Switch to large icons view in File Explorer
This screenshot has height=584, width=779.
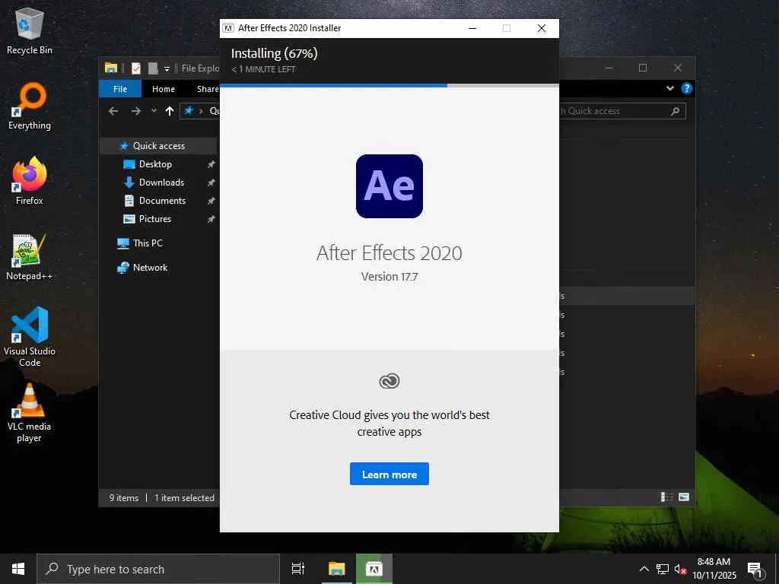click(684, 497)
